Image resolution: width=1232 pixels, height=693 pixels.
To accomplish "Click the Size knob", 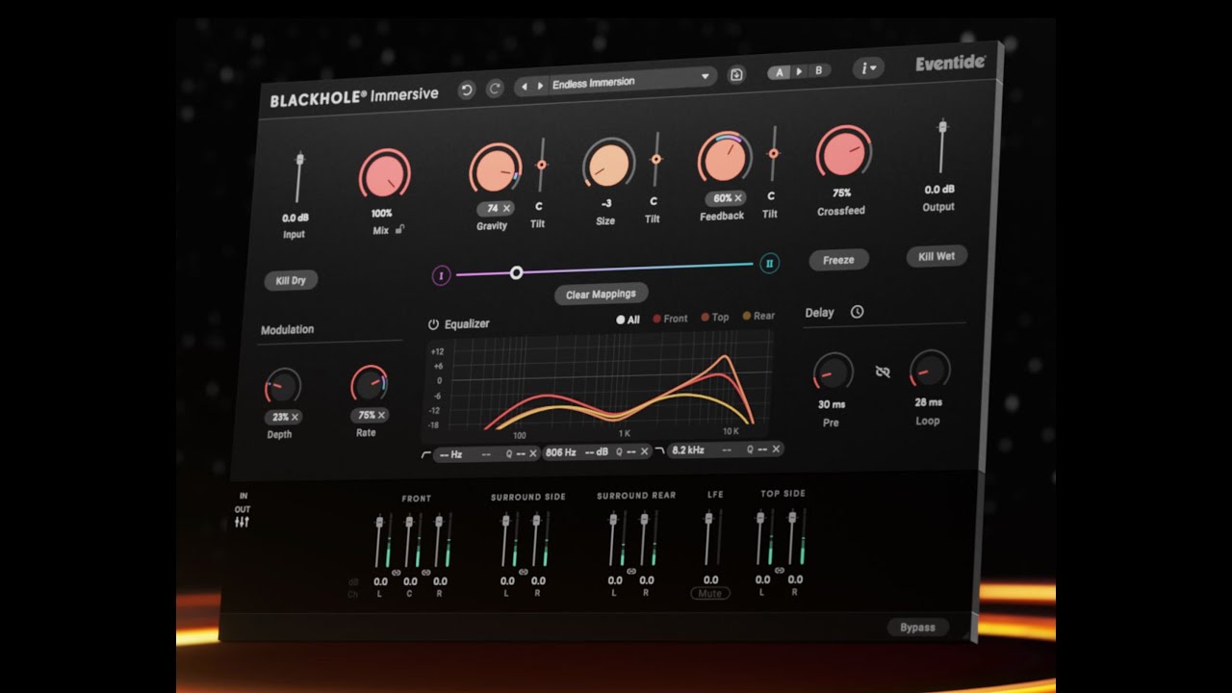I will [x=606, y=164].
